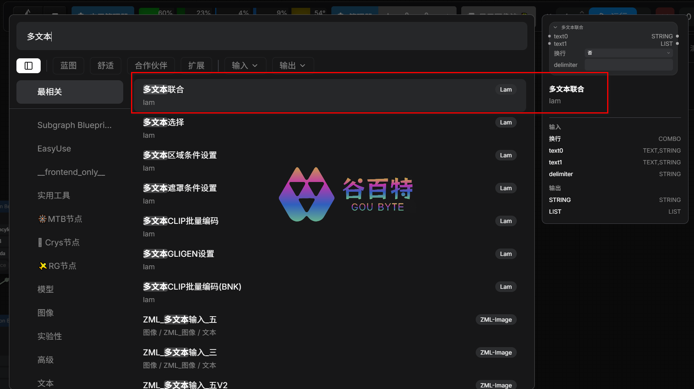
Task: Click the 输出 section heading in details
Action: 555,188
